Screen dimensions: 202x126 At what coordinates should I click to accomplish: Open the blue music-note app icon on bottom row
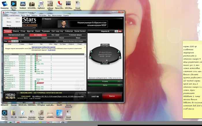click(x=59, y=113)
